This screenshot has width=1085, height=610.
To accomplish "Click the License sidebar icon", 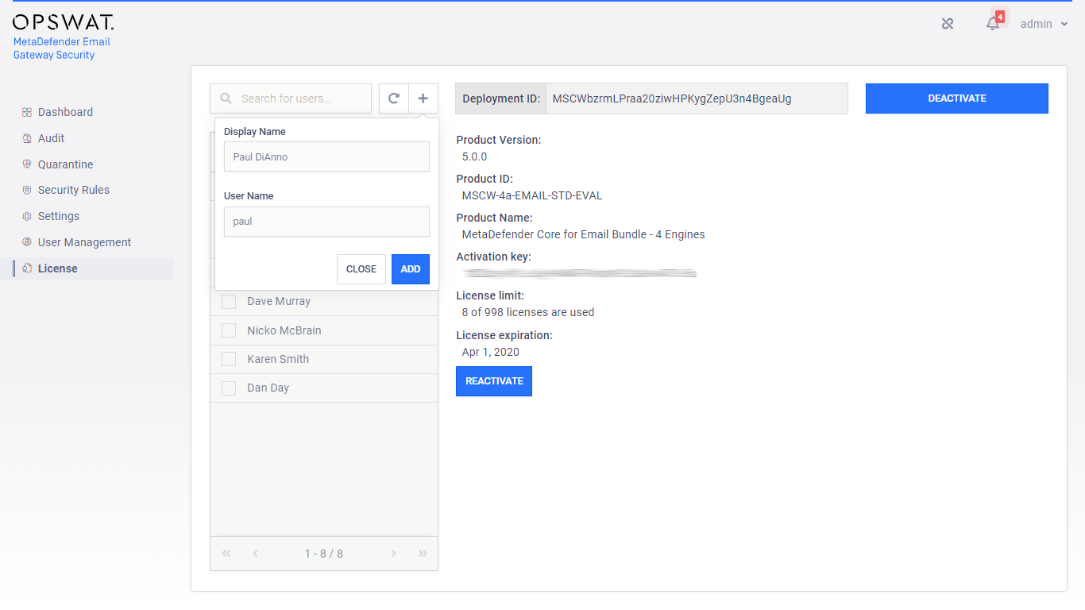I will 27,268.
